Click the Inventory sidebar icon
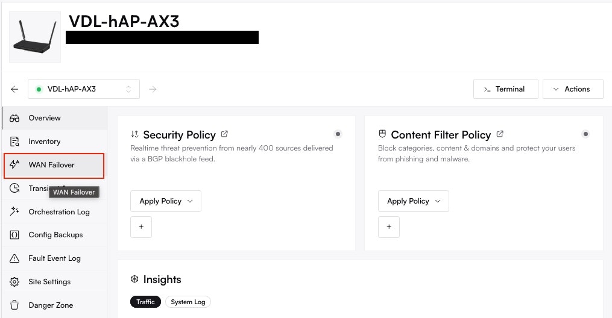Screen dimensions: 612x318 click(x=15, y=142)
